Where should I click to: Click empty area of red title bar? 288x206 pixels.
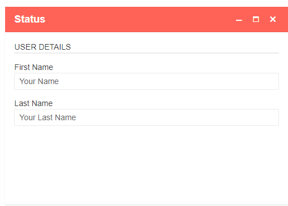pos(140,19)
